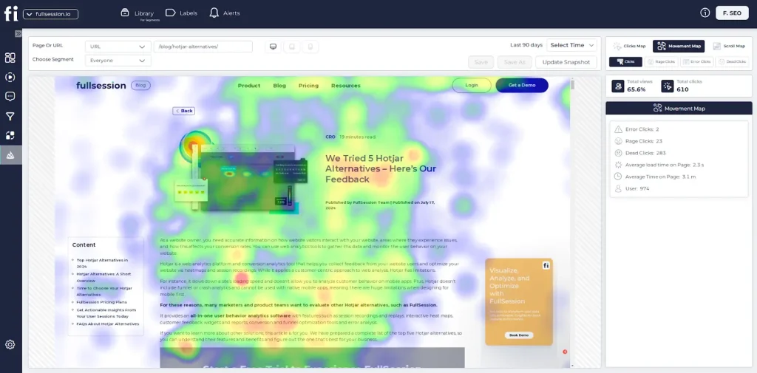The image size is (757, 373).
Task: Click the Blog nav link beside Product
Action: pyautogui.click(x=279, y=86)
